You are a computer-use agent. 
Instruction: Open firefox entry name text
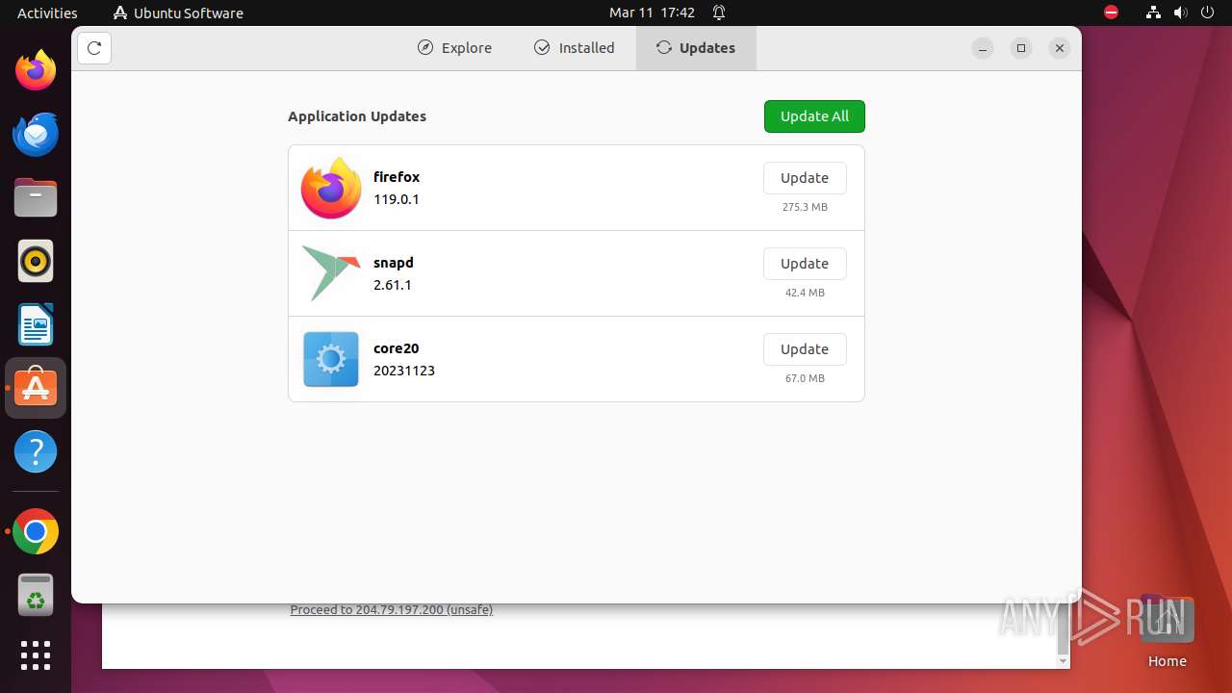397,177
